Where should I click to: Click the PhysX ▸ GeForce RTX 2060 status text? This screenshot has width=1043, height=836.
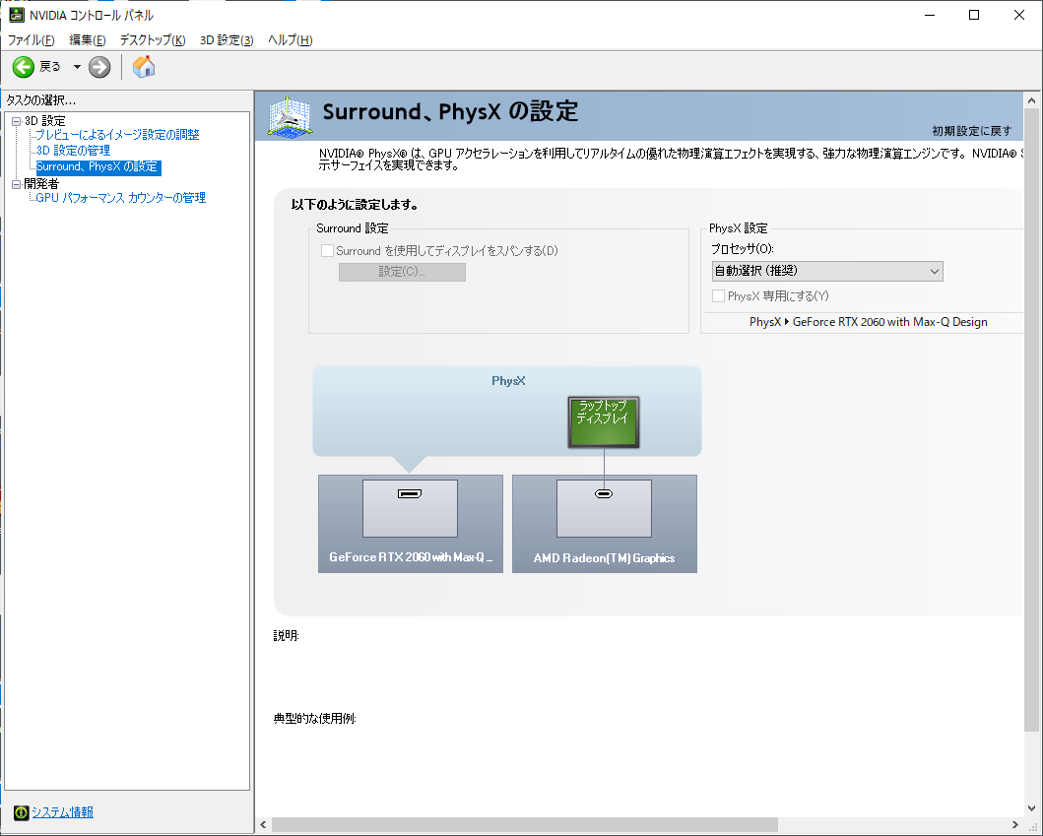click(x=868, y=322)
